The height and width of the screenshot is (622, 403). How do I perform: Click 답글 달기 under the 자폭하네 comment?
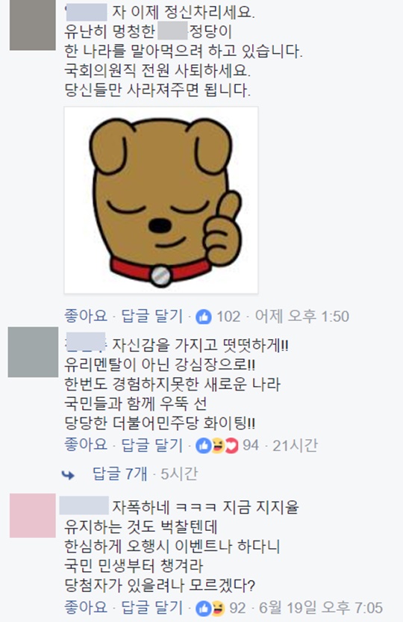click(x=152, y=607)
